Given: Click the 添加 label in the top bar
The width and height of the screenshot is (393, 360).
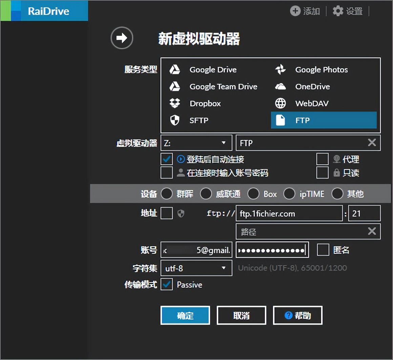Looking at the screenshot, I should click(x=312, y=11).
